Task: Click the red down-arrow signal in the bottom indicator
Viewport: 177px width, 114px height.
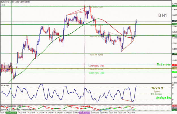Action: 119,107
